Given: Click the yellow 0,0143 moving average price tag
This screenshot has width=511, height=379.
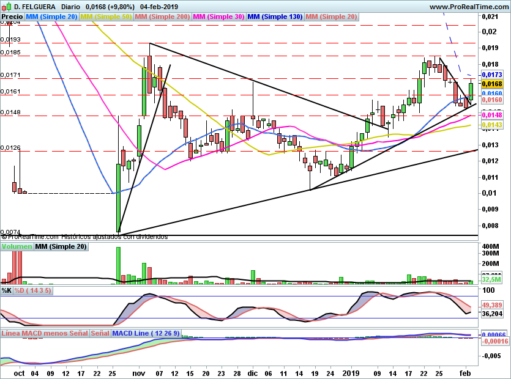Looking at the screenshot, I should pos(492,124).
